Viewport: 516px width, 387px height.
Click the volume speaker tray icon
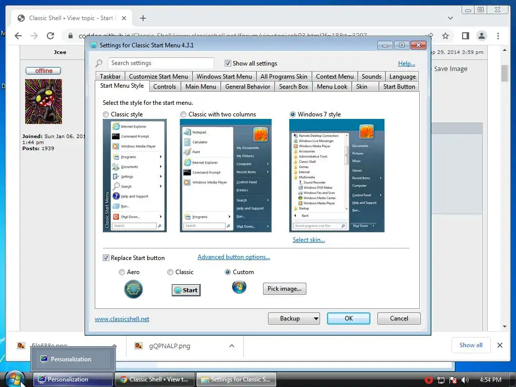[x=465, y=380]
